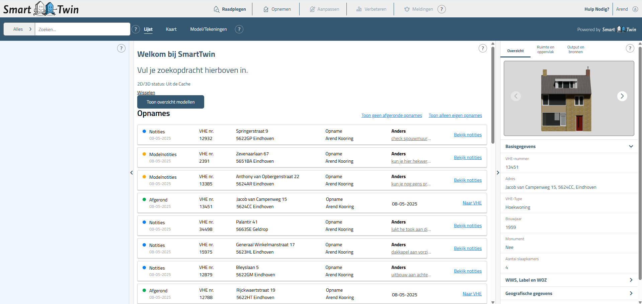Open the Verbeteren chart icon
642x304 pixels.
tap(359, 9)
